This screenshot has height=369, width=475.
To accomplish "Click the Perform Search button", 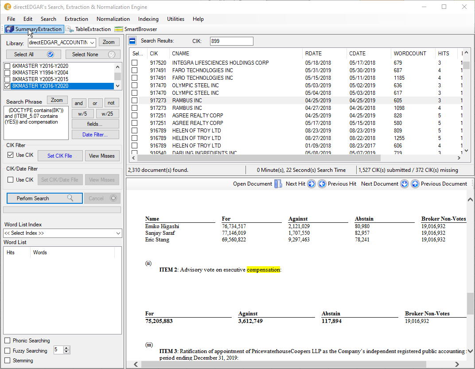I will pos(44,198).
